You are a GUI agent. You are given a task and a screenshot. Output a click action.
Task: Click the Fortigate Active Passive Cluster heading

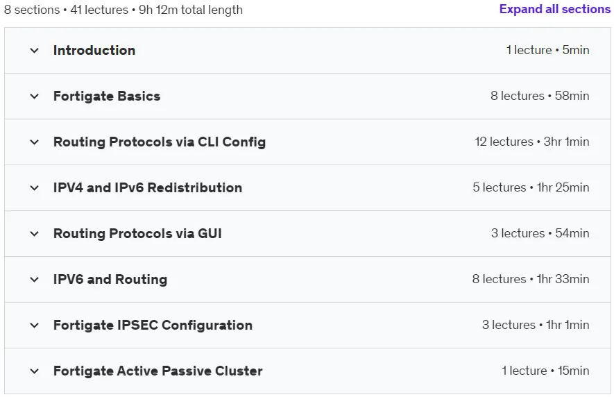pos(157,371)
